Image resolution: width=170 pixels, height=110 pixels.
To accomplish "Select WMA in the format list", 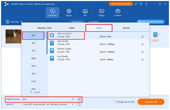I will [33, 58].
